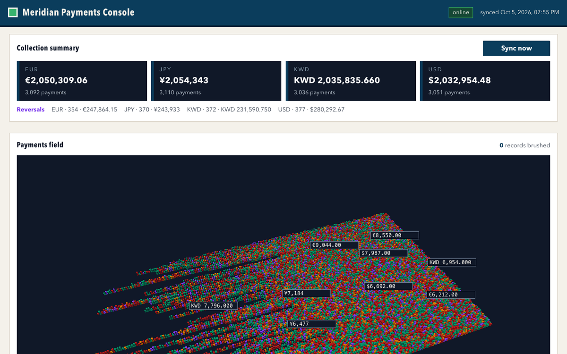
Task: Click the USD reversals entry $280,292.67
Action: click(x=311, y=110)
